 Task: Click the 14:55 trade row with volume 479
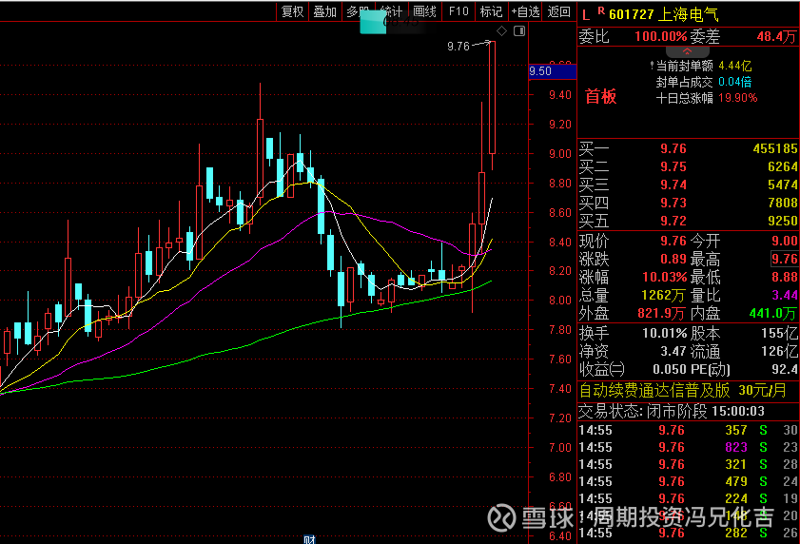pos(689,482)
